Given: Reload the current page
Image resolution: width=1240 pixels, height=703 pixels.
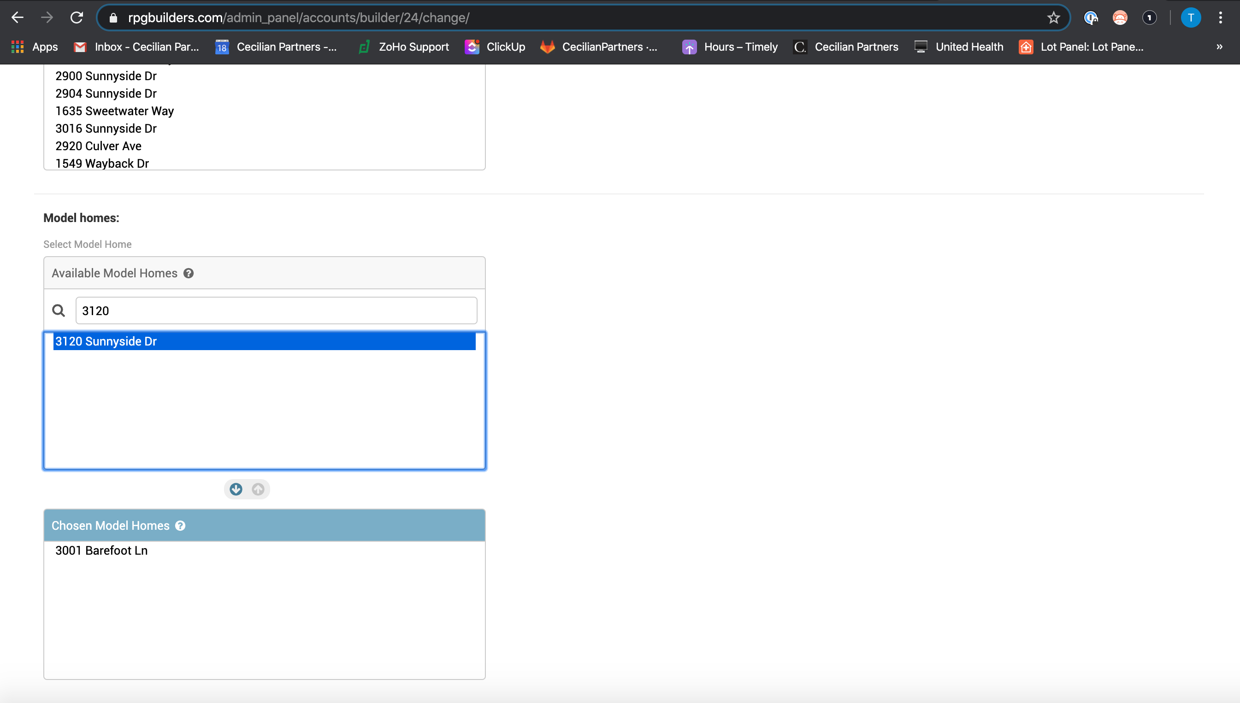Looking at the screenshot, I should point(77,18).
